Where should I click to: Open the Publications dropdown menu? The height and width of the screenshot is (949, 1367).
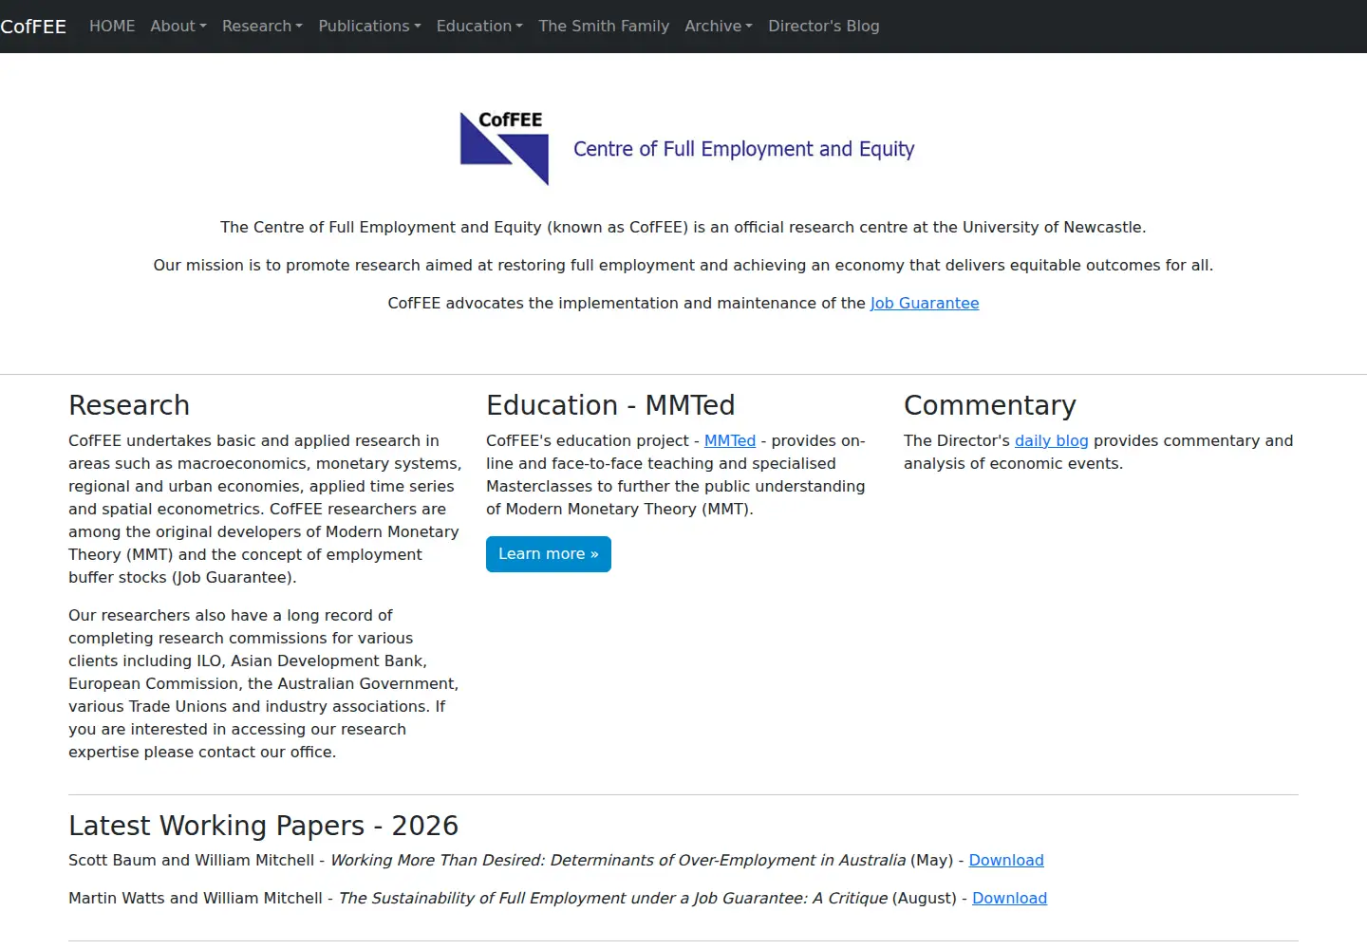tap(369, 27)
